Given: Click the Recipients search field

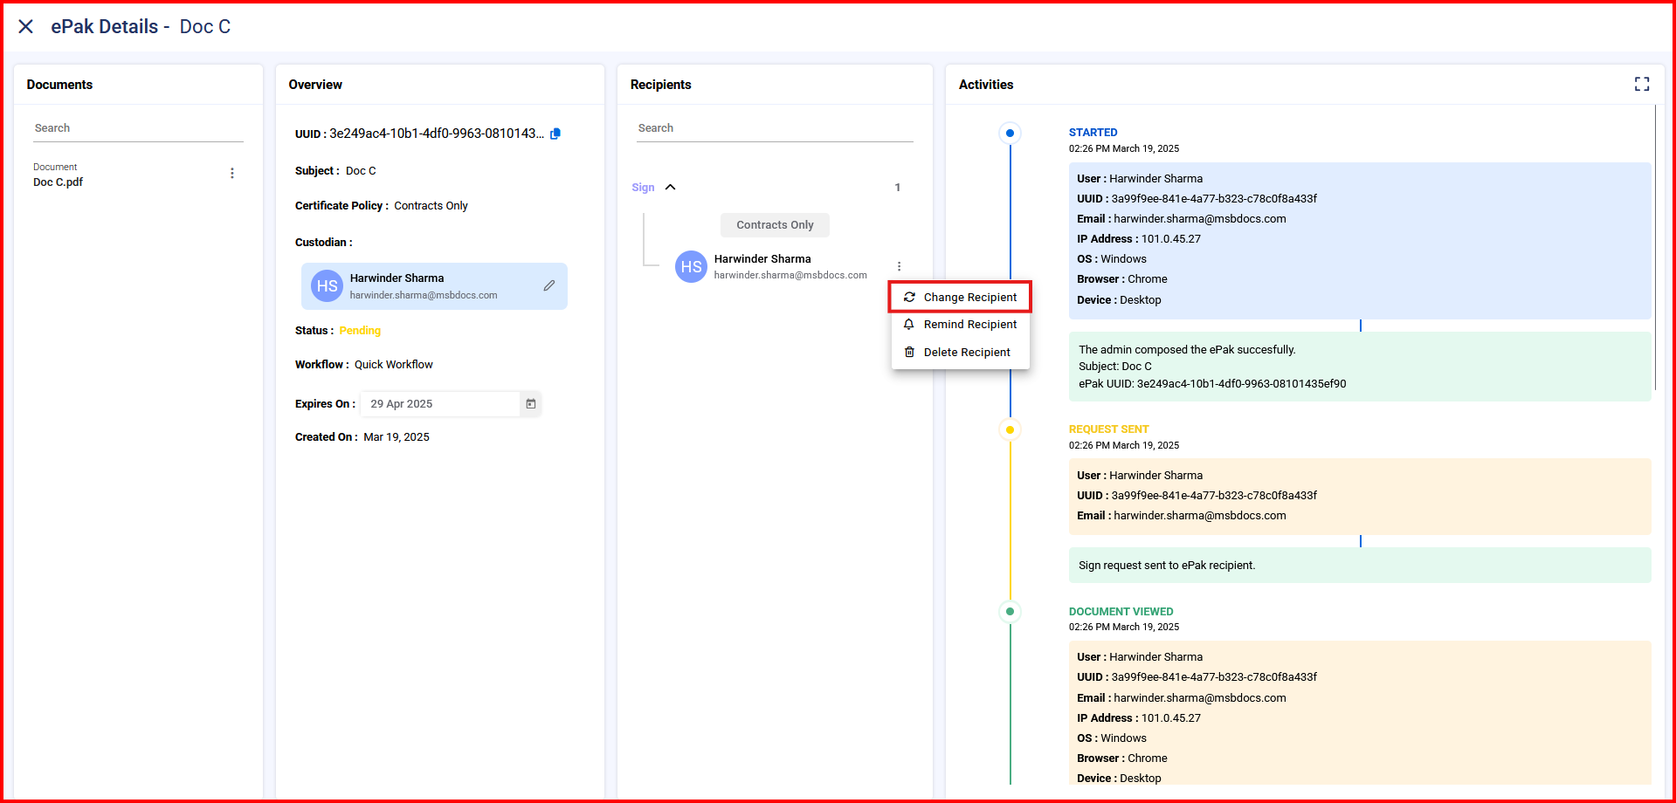Looking at the screenshot, I should 774,128.
